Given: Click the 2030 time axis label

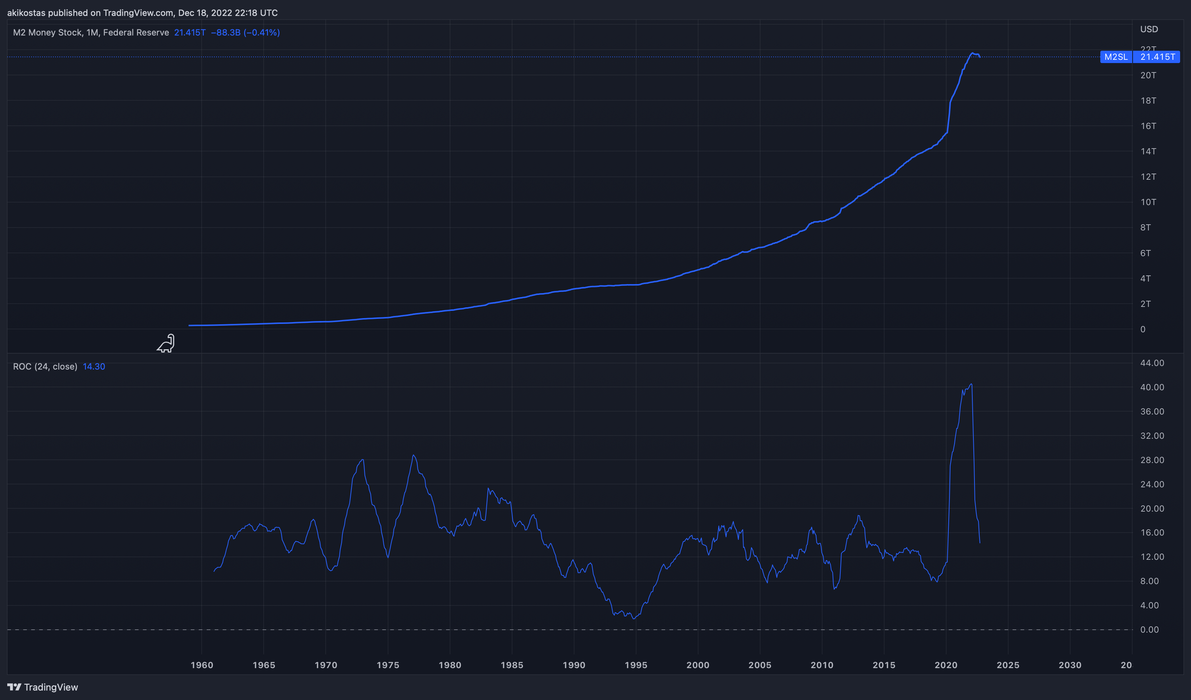Looking at the screenshot, I should click(1070, 665).
